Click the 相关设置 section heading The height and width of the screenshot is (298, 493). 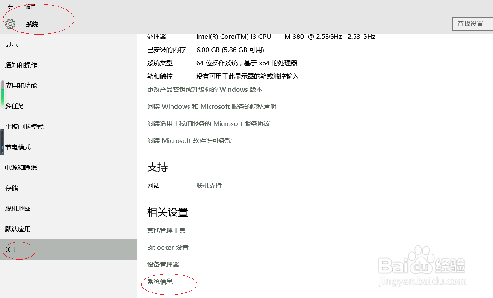point(168,212)
